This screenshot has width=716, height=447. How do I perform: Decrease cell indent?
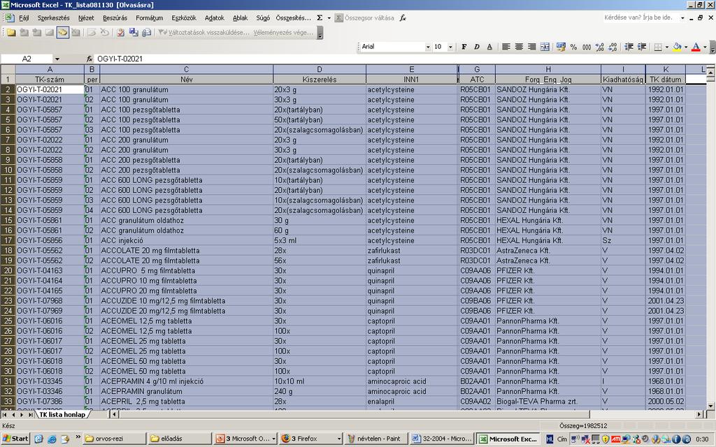click(629, 47)
